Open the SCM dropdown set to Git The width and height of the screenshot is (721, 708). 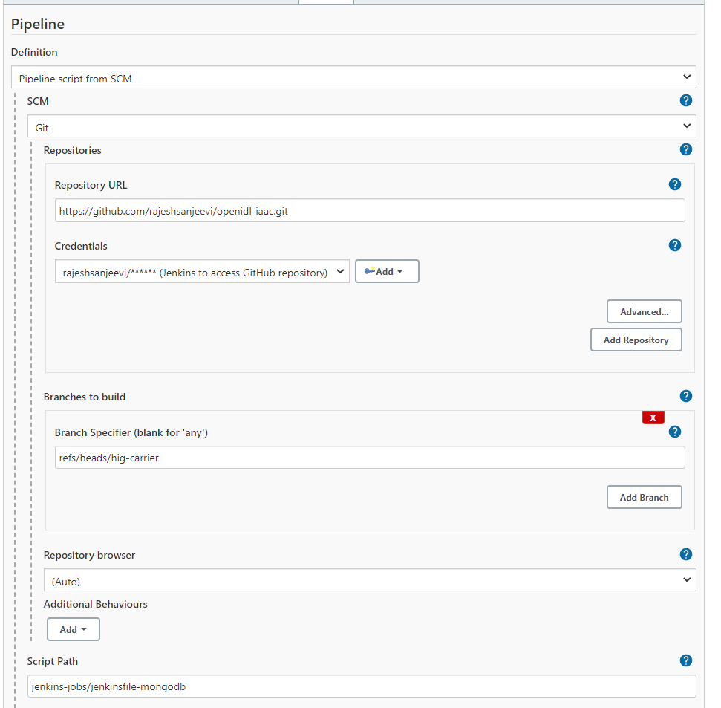pos(362,126)
